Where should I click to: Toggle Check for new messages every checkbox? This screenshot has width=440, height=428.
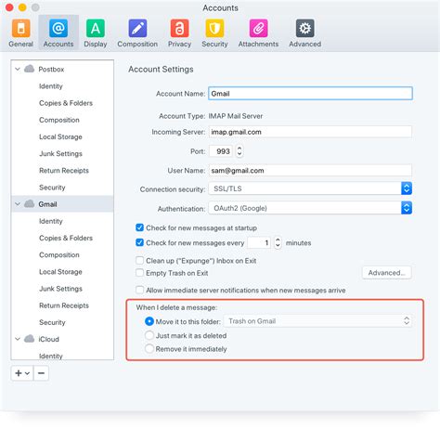click(x=139, y=242)
